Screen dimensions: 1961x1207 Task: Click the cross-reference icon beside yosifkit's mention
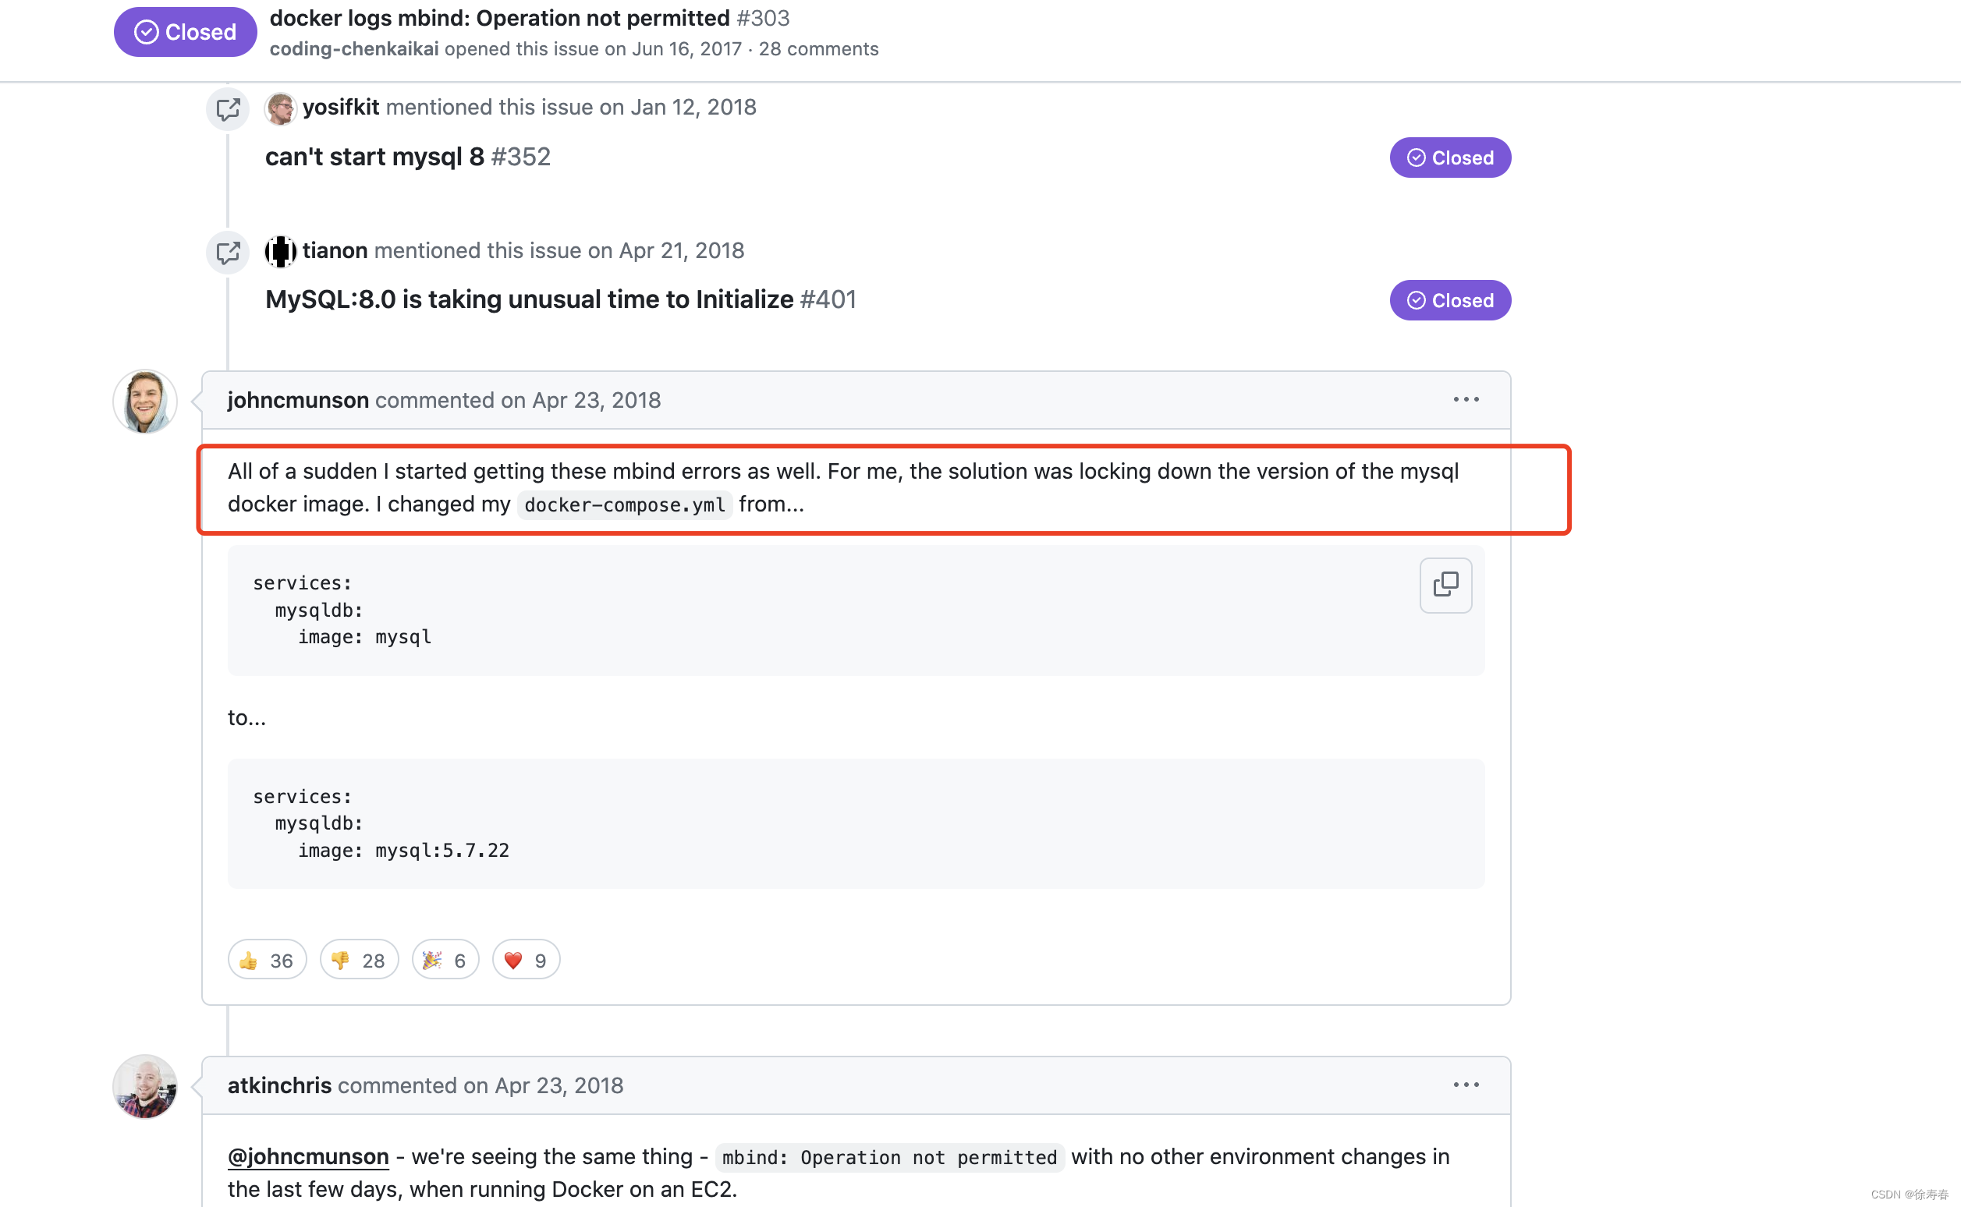[x=228, y=108]
